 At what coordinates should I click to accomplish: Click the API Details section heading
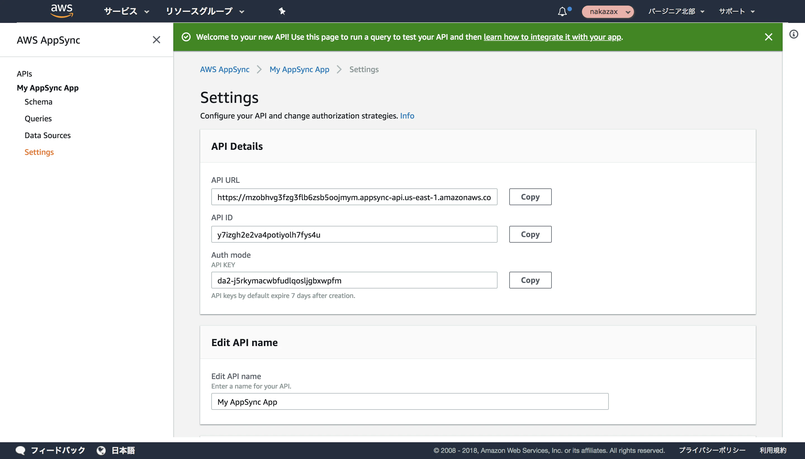coord(237,146)
